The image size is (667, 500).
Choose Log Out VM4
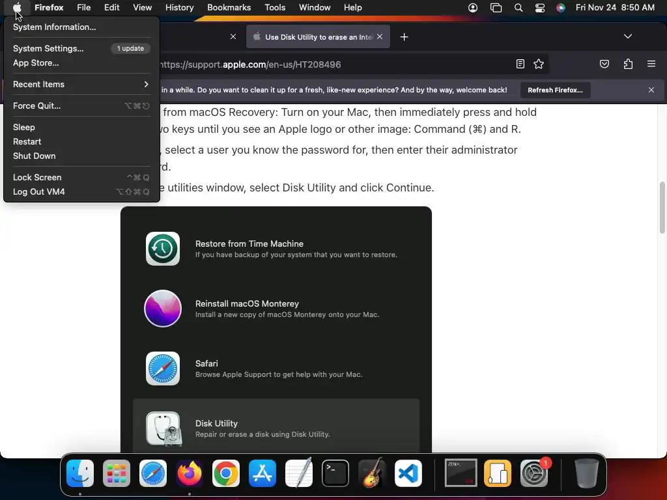click(x=81, y=192)
